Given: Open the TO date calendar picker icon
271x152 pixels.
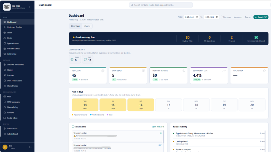Looking at the screenshot, I should (x=217, y=17).
